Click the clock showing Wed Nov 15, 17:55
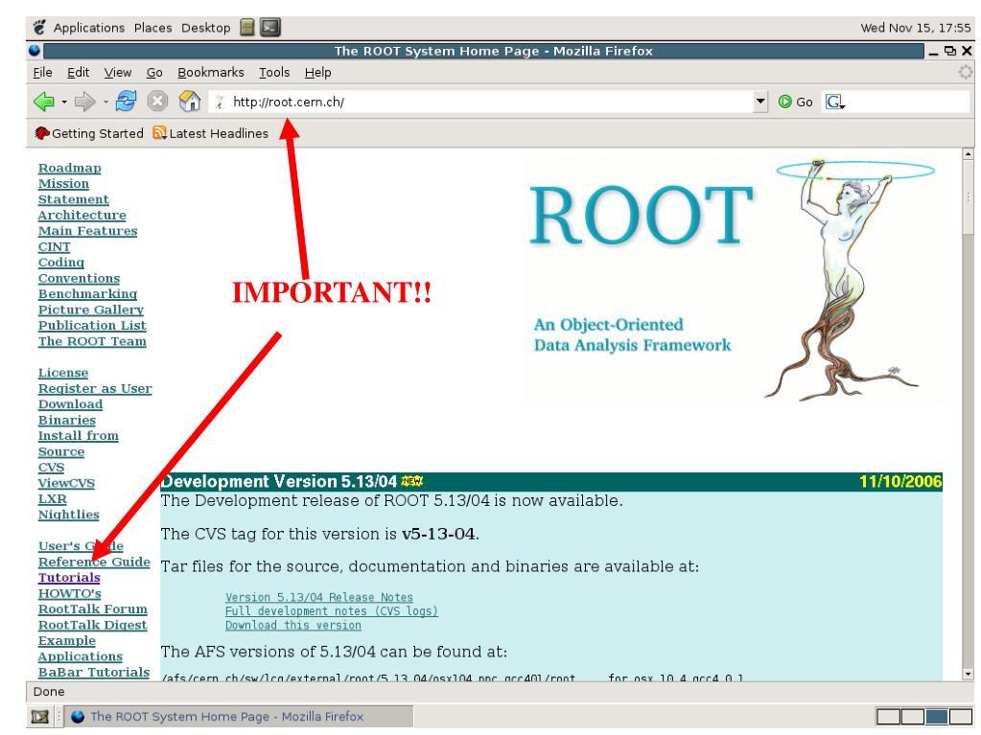Viewport: 981px width, 735px height. click(x=915, y=28)
